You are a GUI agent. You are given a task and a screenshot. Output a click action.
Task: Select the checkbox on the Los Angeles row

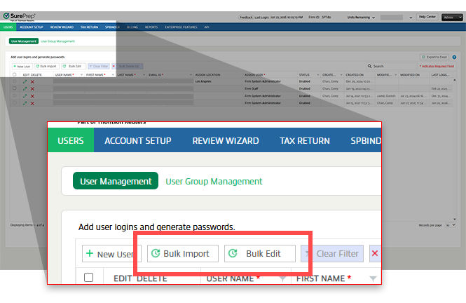[14, 81]
